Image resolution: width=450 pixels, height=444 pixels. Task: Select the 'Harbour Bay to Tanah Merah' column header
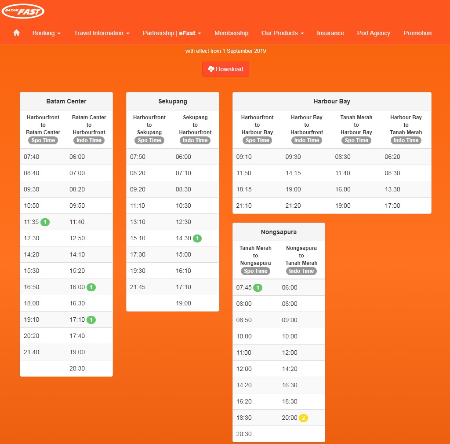pos(406,125)
